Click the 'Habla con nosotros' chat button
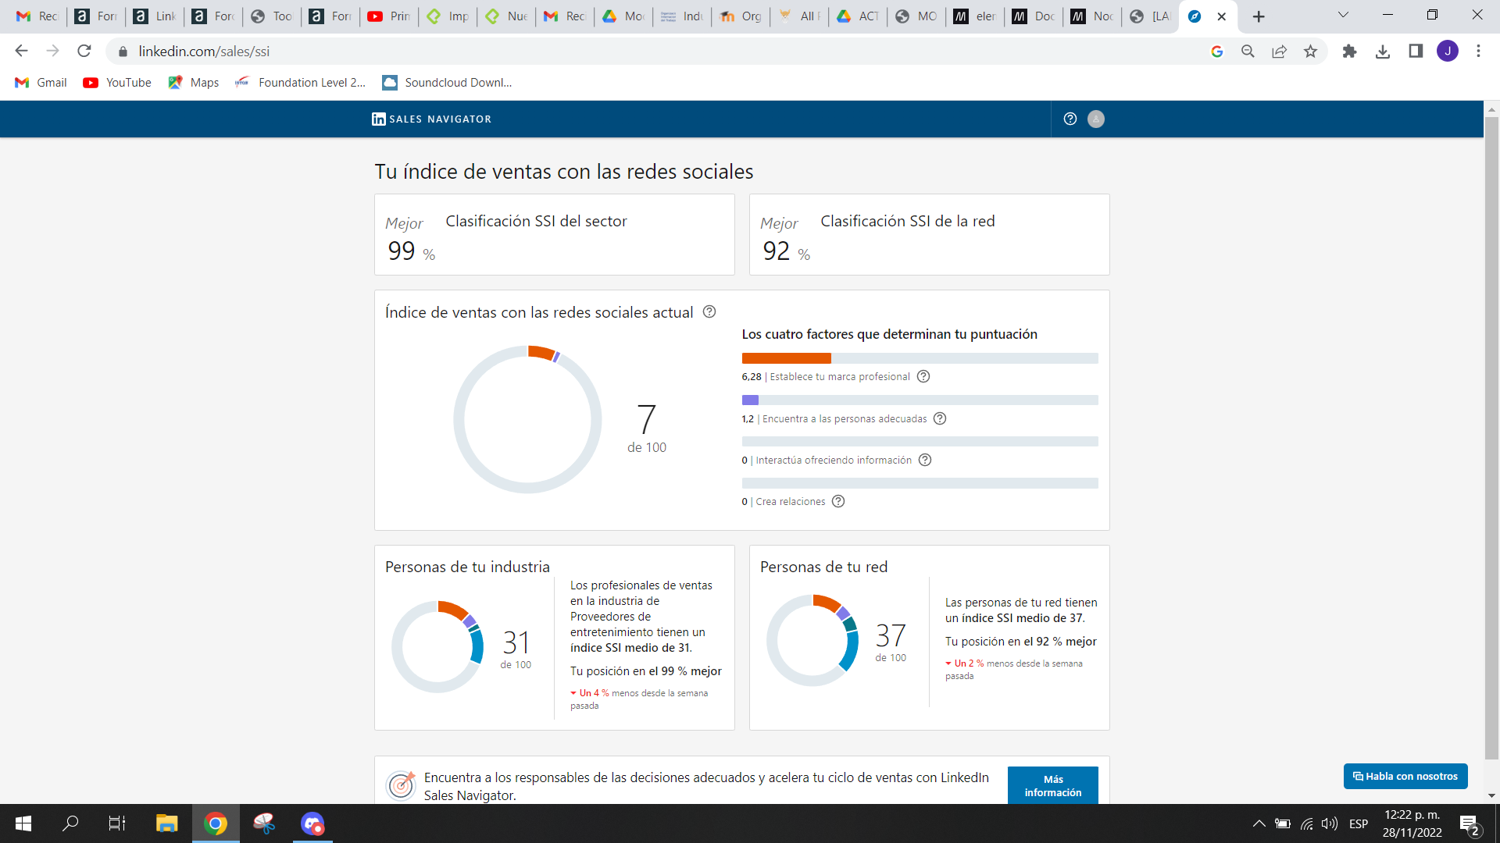 (x=1405, y=776)
